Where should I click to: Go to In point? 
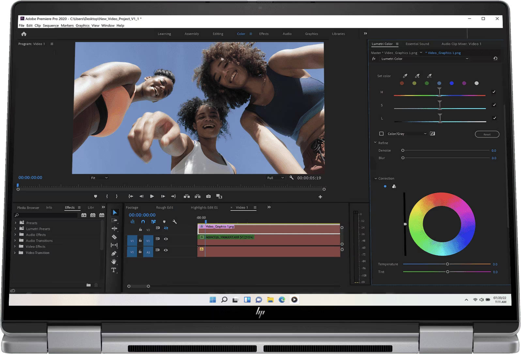point(130,196)
